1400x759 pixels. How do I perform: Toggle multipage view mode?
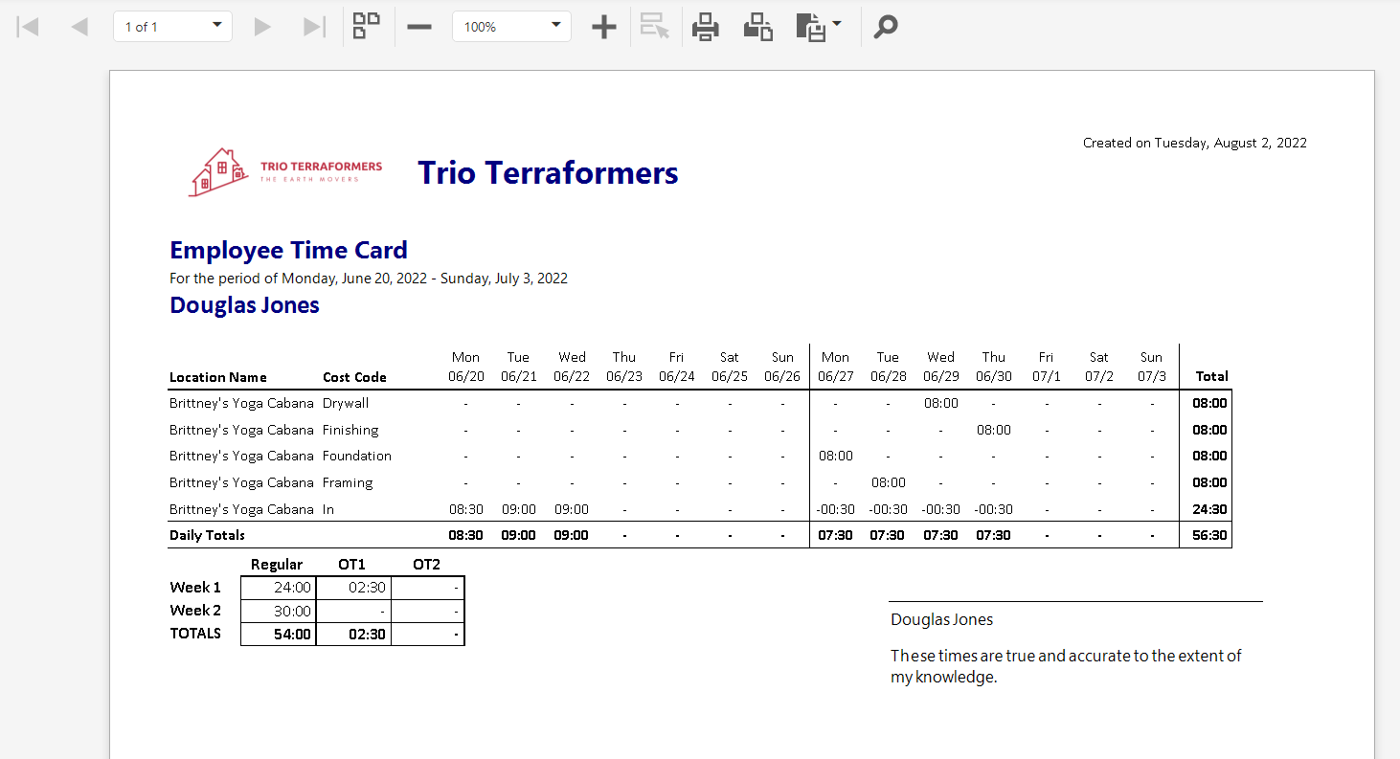click(367, 26)
